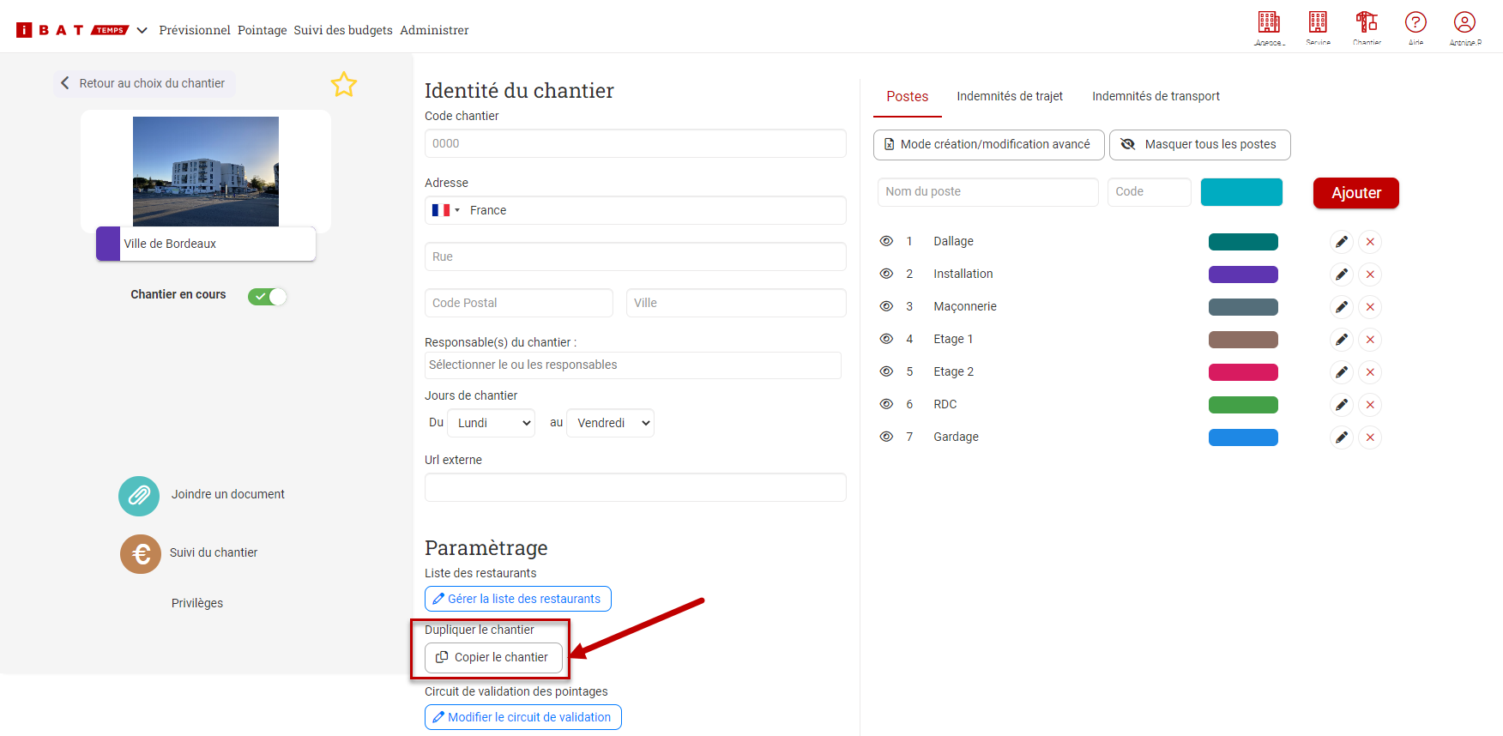Pick color from the Etage 2 swatch
This screenshot has width=1503, height=736.
[1243, 372]
